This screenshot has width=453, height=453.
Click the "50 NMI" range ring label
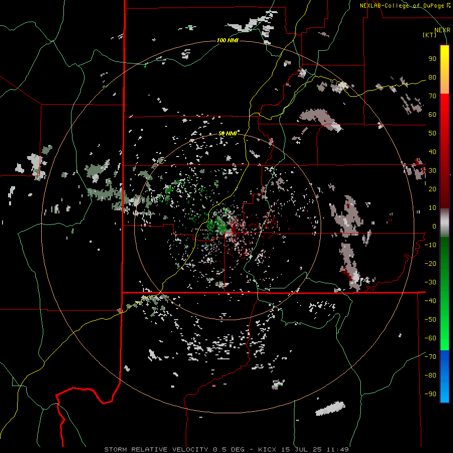coord(228,133)
